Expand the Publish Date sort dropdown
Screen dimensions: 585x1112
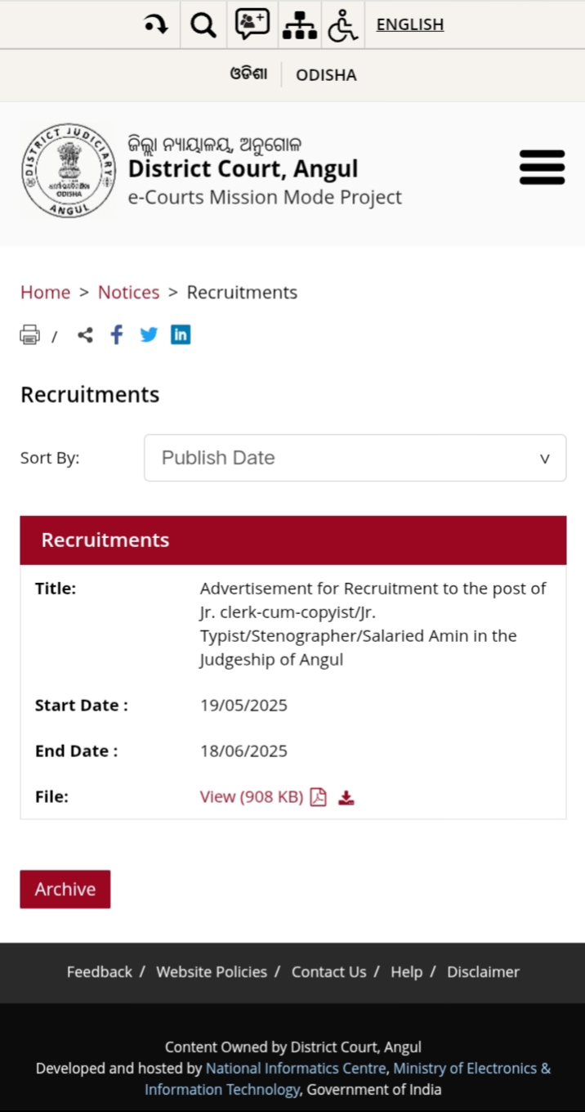point(355,458)
